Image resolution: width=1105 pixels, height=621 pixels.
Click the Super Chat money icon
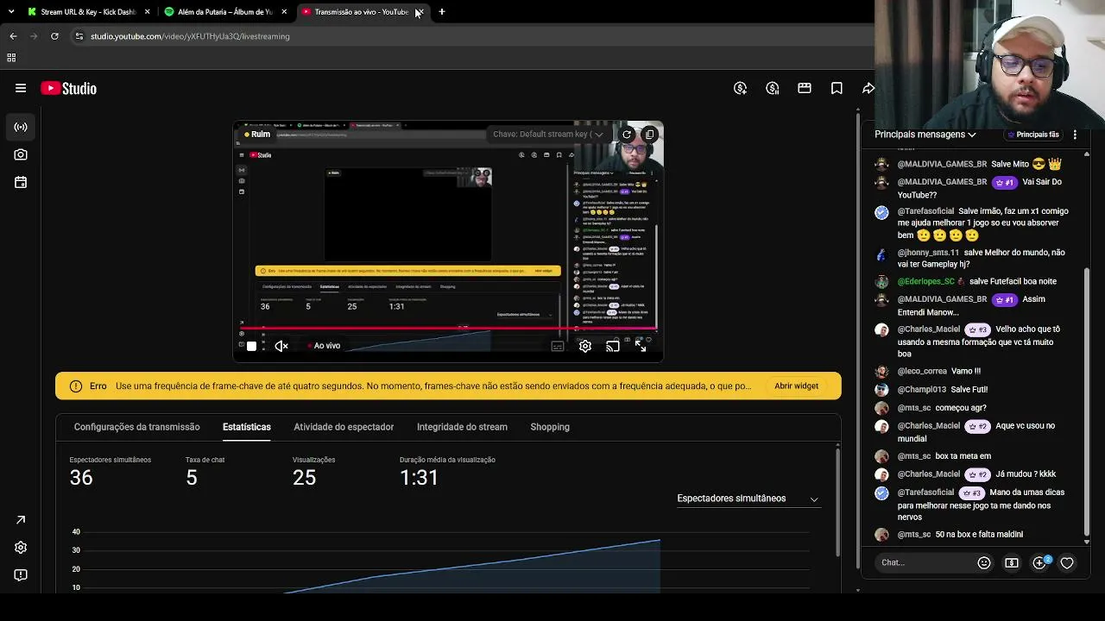1012,563
